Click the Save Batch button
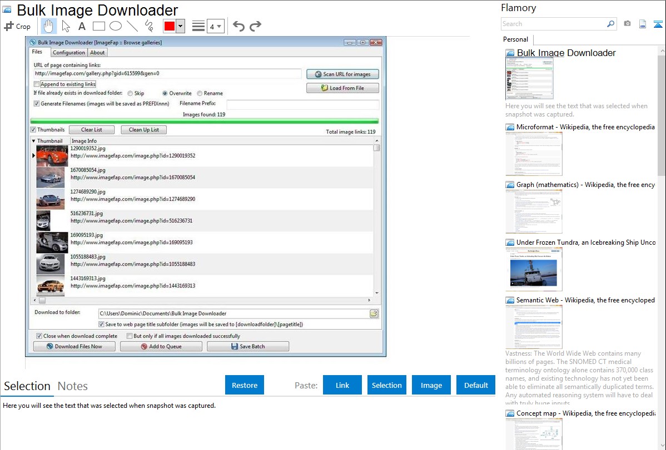This screenshot has height=450, width=666. (248, 346)
